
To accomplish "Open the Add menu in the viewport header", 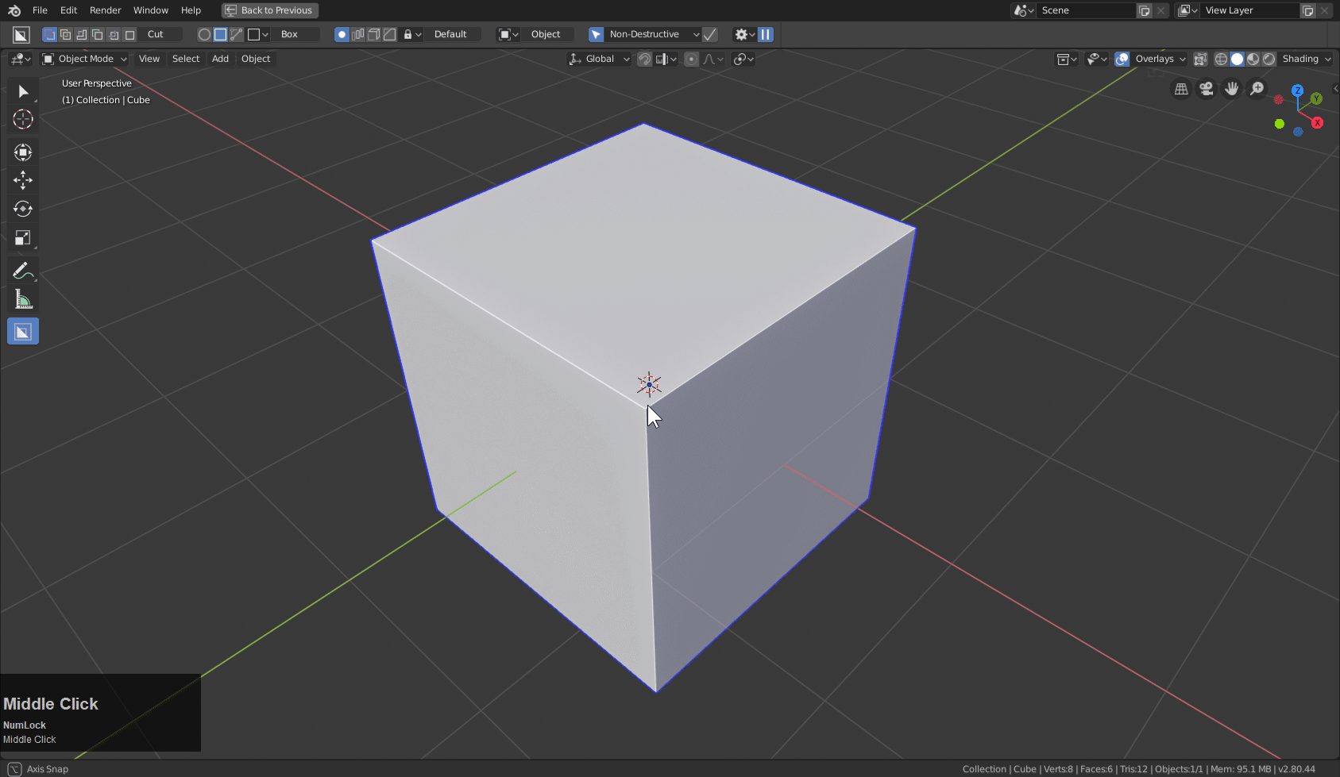I will 220,59.
